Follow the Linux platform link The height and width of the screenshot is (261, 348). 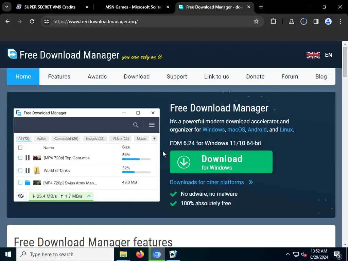pyautogui.click(x=286, y=129)
